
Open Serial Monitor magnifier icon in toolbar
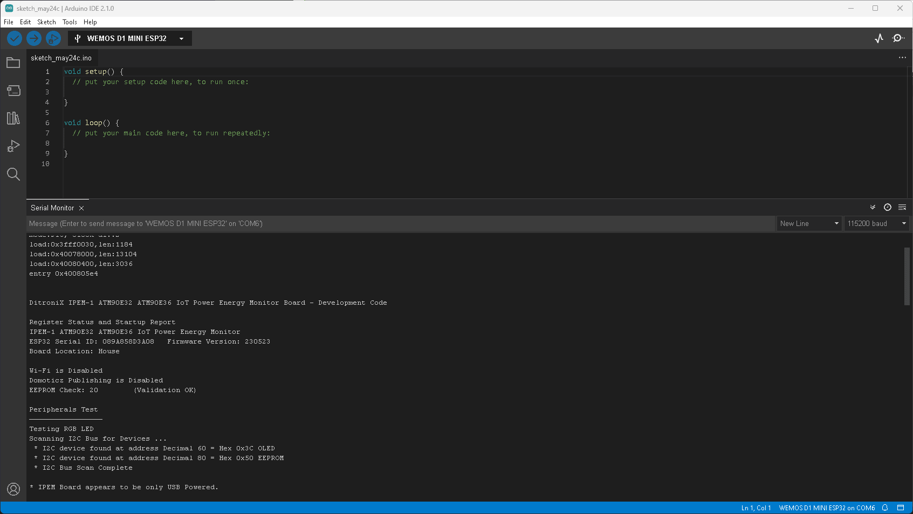[898, 38]
